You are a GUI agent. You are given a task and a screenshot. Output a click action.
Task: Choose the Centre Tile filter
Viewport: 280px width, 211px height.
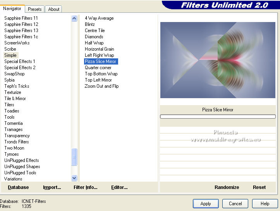click(94, 31)
